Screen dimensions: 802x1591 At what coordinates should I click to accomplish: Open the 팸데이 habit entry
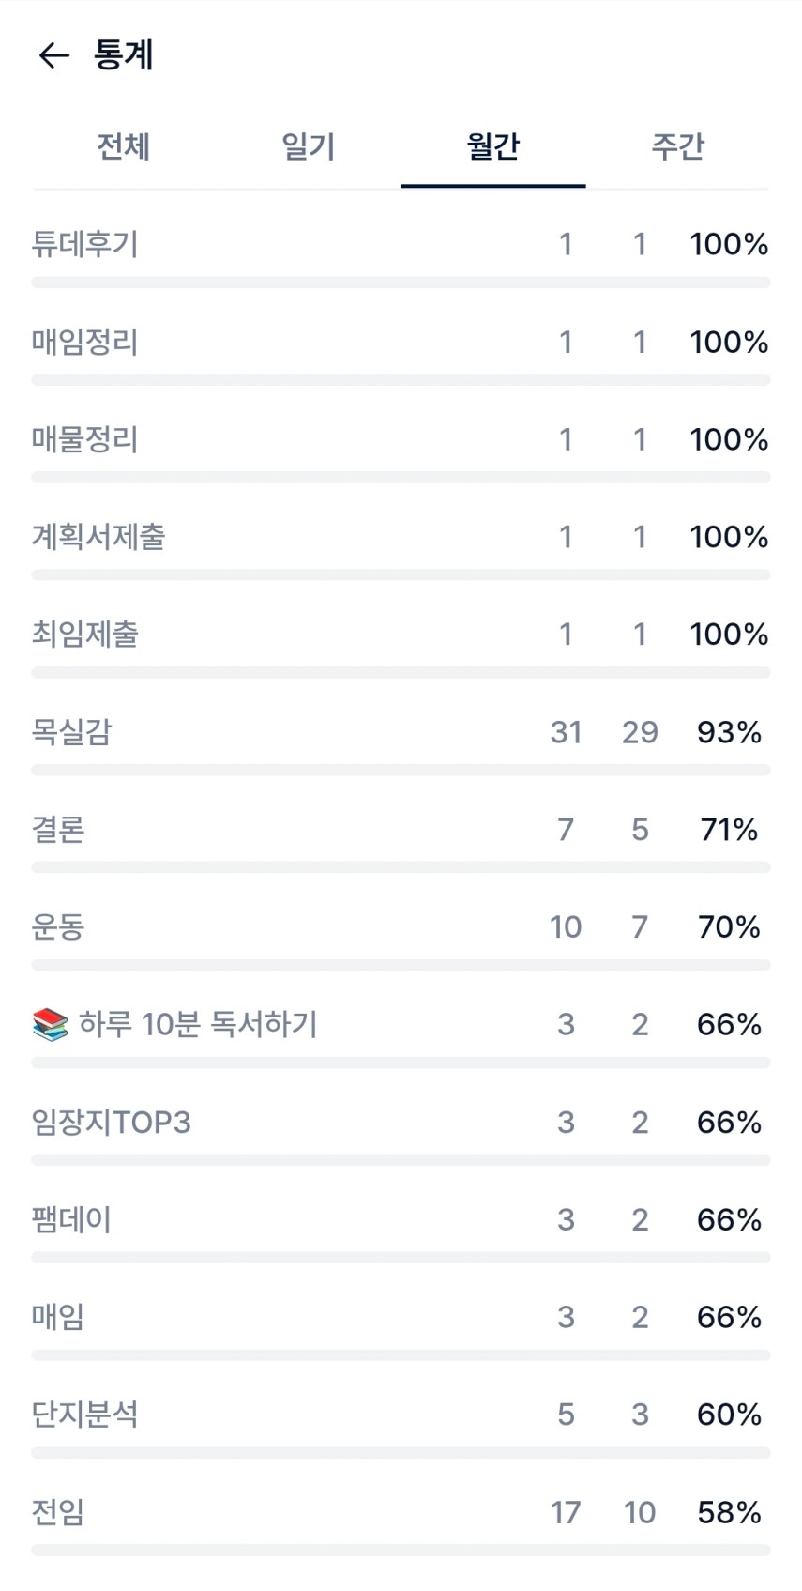(x=71, y=1220)
